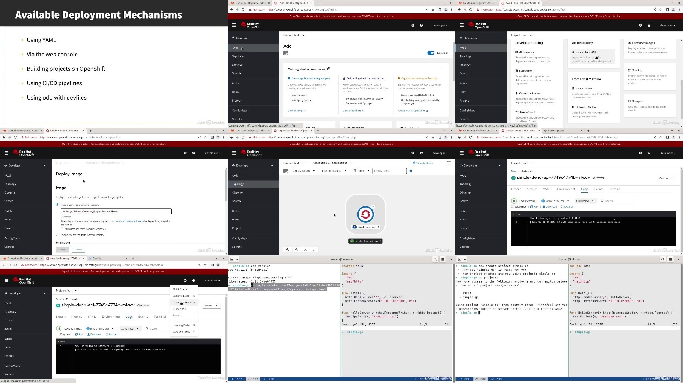This screenshot has width=683, height=383.
Task: Bookmark page in Devfile-tab browser window
Action: [x=205, y=265]
